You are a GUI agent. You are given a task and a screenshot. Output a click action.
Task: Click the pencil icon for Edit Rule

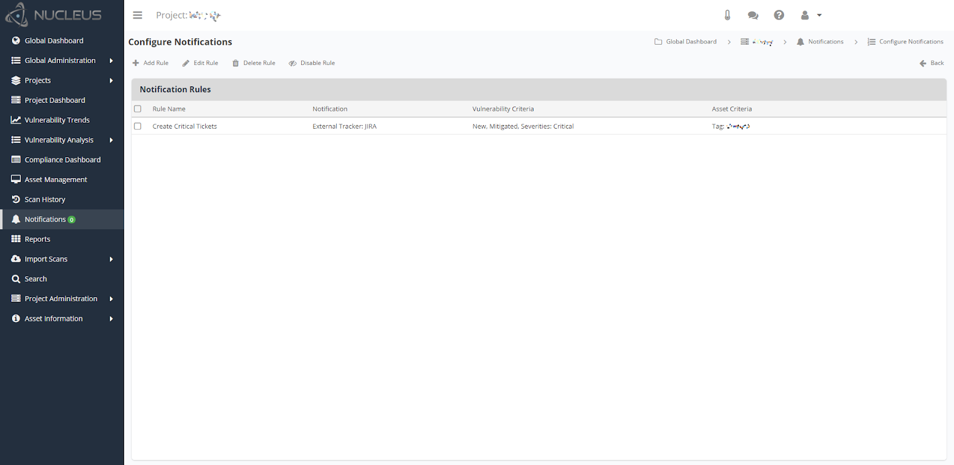point(186,63)
